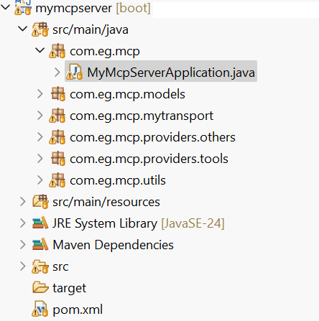The width and height of the screenshot is (319, 321).
Task: Expand the com.eg.mcp.models package
Action: click(x=40, y=94)
